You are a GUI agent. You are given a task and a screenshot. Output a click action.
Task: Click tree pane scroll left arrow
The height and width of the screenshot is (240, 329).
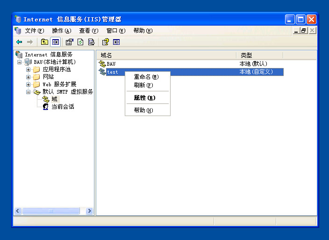(18, 211)
